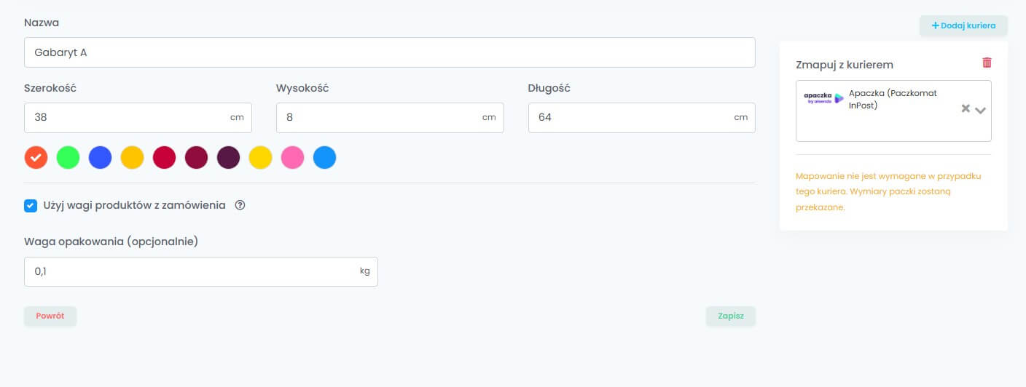Pick the crimson red color swatch
The height and width of the screenshot is (387, 1026).
(x=164, y=157)
